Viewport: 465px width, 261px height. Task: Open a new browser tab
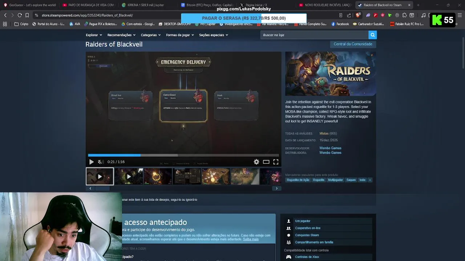(418, 5)
